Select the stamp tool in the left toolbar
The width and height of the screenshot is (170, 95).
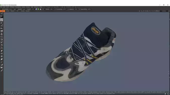coord(2,34)
